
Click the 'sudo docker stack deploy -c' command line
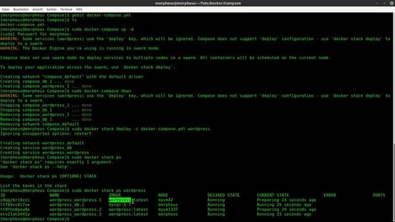141,129
